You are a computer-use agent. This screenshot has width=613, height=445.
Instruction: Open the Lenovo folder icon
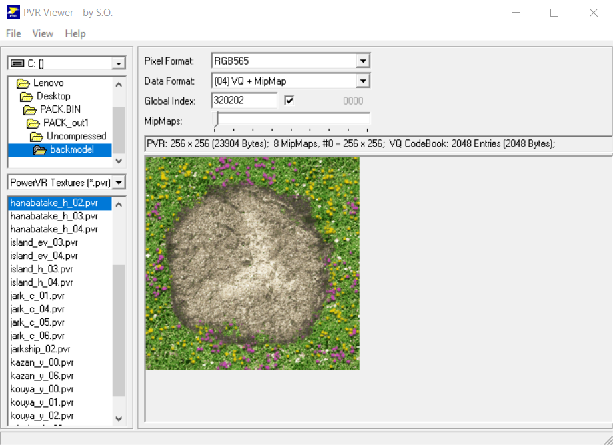click(23, 83)
